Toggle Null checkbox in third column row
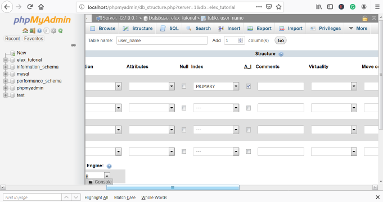This screenshot has width=383, height=202. tap(184, 130)
